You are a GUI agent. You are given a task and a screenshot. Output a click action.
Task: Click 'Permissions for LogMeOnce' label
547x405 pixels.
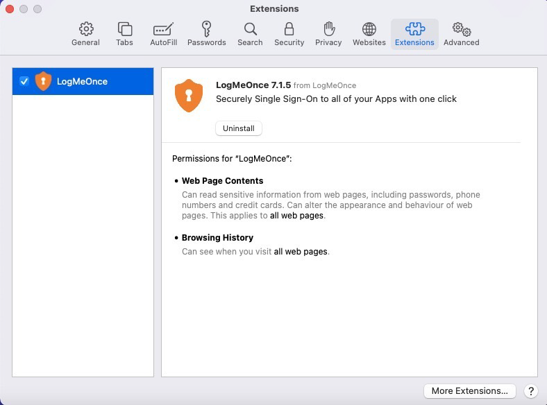tap(232, 159)
